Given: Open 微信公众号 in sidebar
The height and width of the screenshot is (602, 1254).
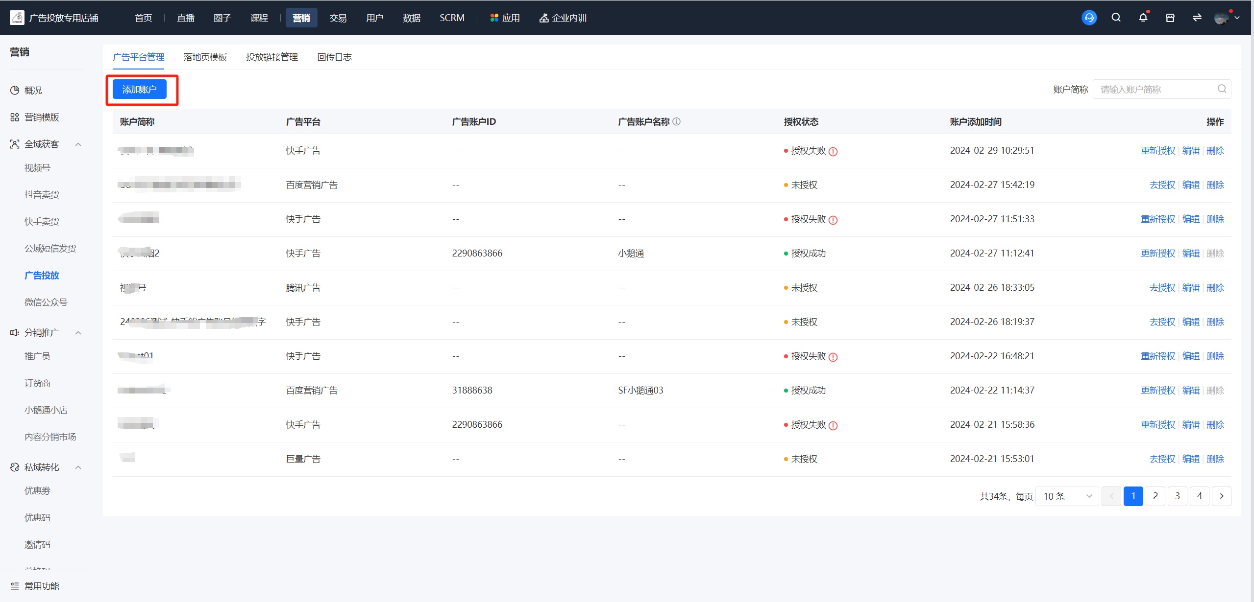Looking at the screenshot, I should coord(46,302).
